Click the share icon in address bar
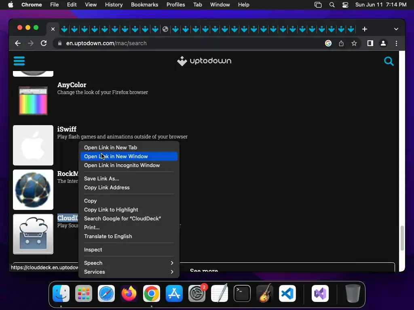414x310 pixels. click(341, 43)
